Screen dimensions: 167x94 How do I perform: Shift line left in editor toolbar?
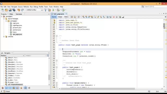coord(108,17)
